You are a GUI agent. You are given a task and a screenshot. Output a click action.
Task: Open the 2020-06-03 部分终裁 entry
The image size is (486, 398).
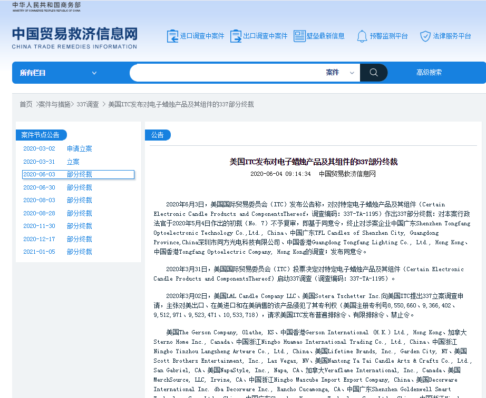point(78,175)
